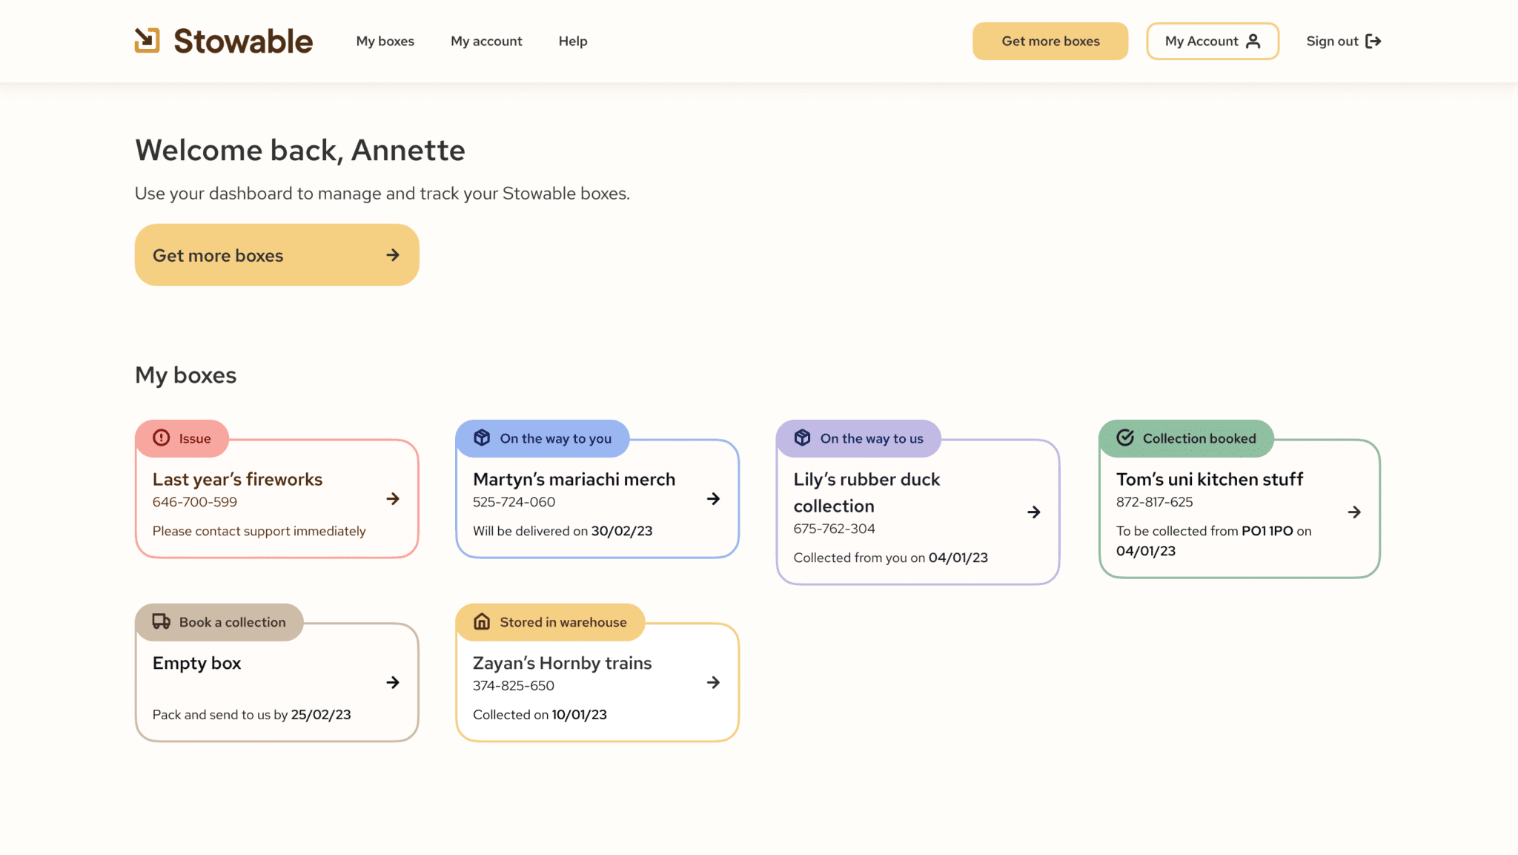Click the red exclamation Issue icon

point(162,438)
